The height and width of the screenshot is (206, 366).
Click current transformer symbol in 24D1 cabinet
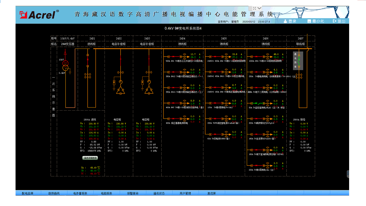point(88,75)
